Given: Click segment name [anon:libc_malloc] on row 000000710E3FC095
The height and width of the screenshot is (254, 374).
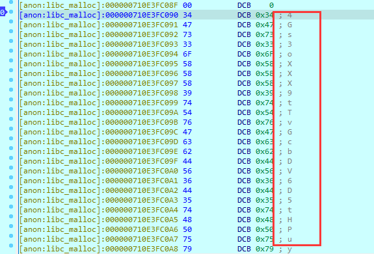Looking at the screenshot, I should pos(60,64).
